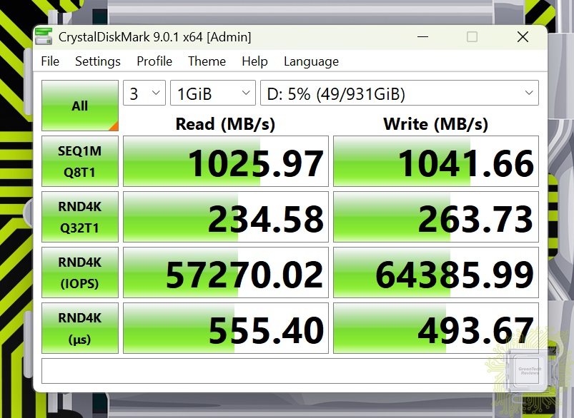Image resolution: width=574 pixels, height=418 pixels.
Task: Select the SEQ1M write value 1041.66
Action: click(x=436, y=161)
